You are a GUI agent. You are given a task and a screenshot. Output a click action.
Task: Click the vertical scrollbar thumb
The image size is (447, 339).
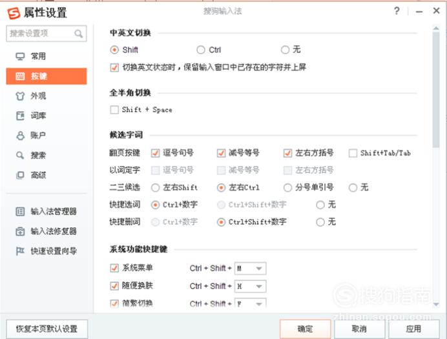[436, 90]
